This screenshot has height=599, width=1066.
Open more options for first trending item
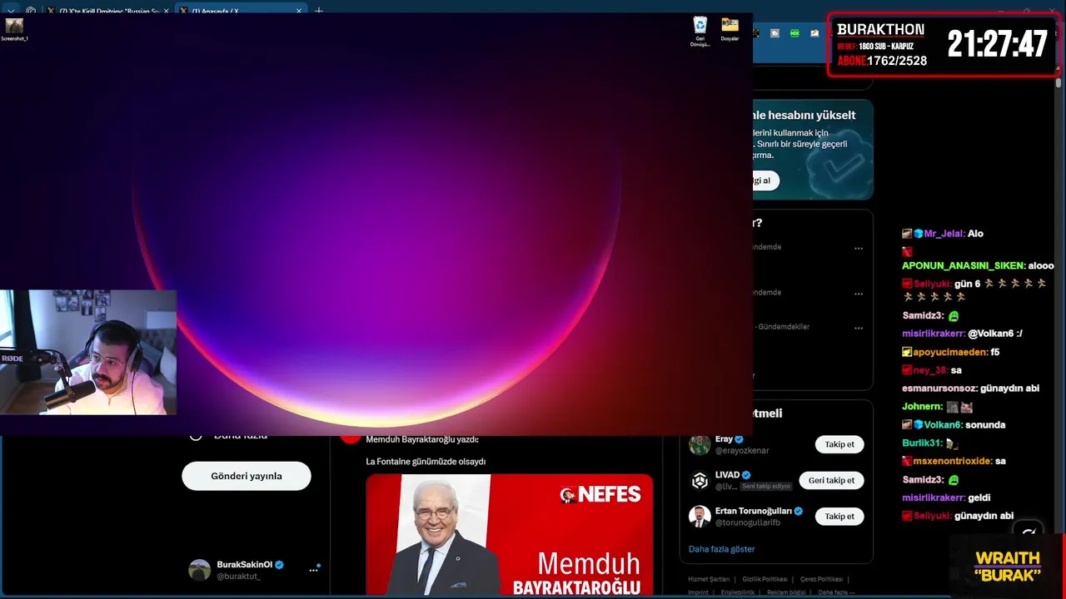(859, 248)
